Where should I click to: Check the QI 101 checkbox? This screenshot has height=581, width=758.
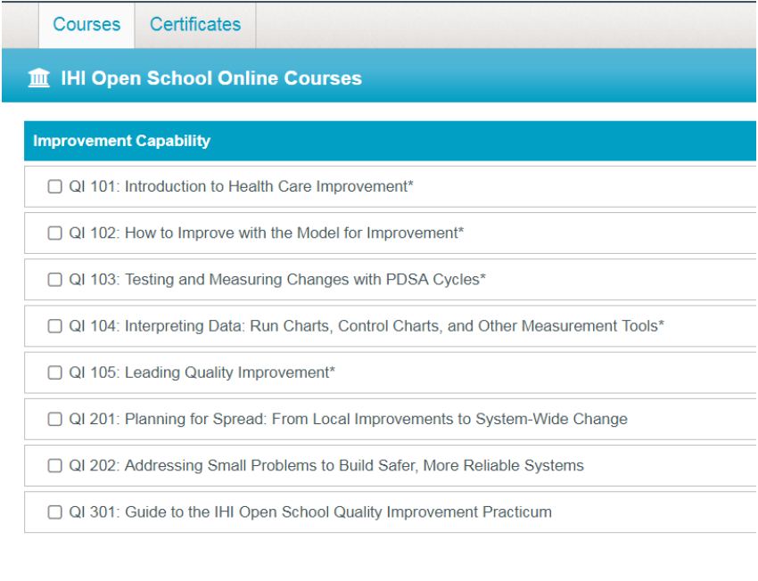(55, 186)
